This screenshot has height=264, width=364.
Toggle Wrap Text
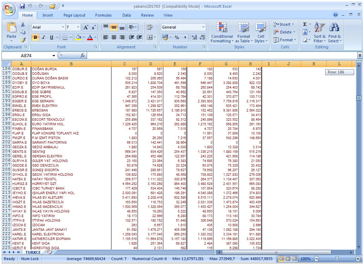(x=150, y=27)
